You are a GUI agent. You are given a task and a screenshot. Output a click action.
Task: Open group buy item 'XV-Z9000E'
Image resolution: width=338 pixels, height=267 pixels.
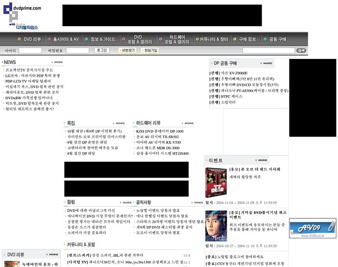tap(228, 73)
